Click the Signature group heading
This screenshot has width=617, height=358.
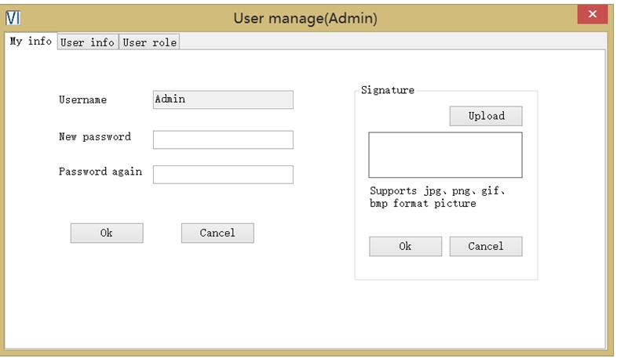(387, 90)
